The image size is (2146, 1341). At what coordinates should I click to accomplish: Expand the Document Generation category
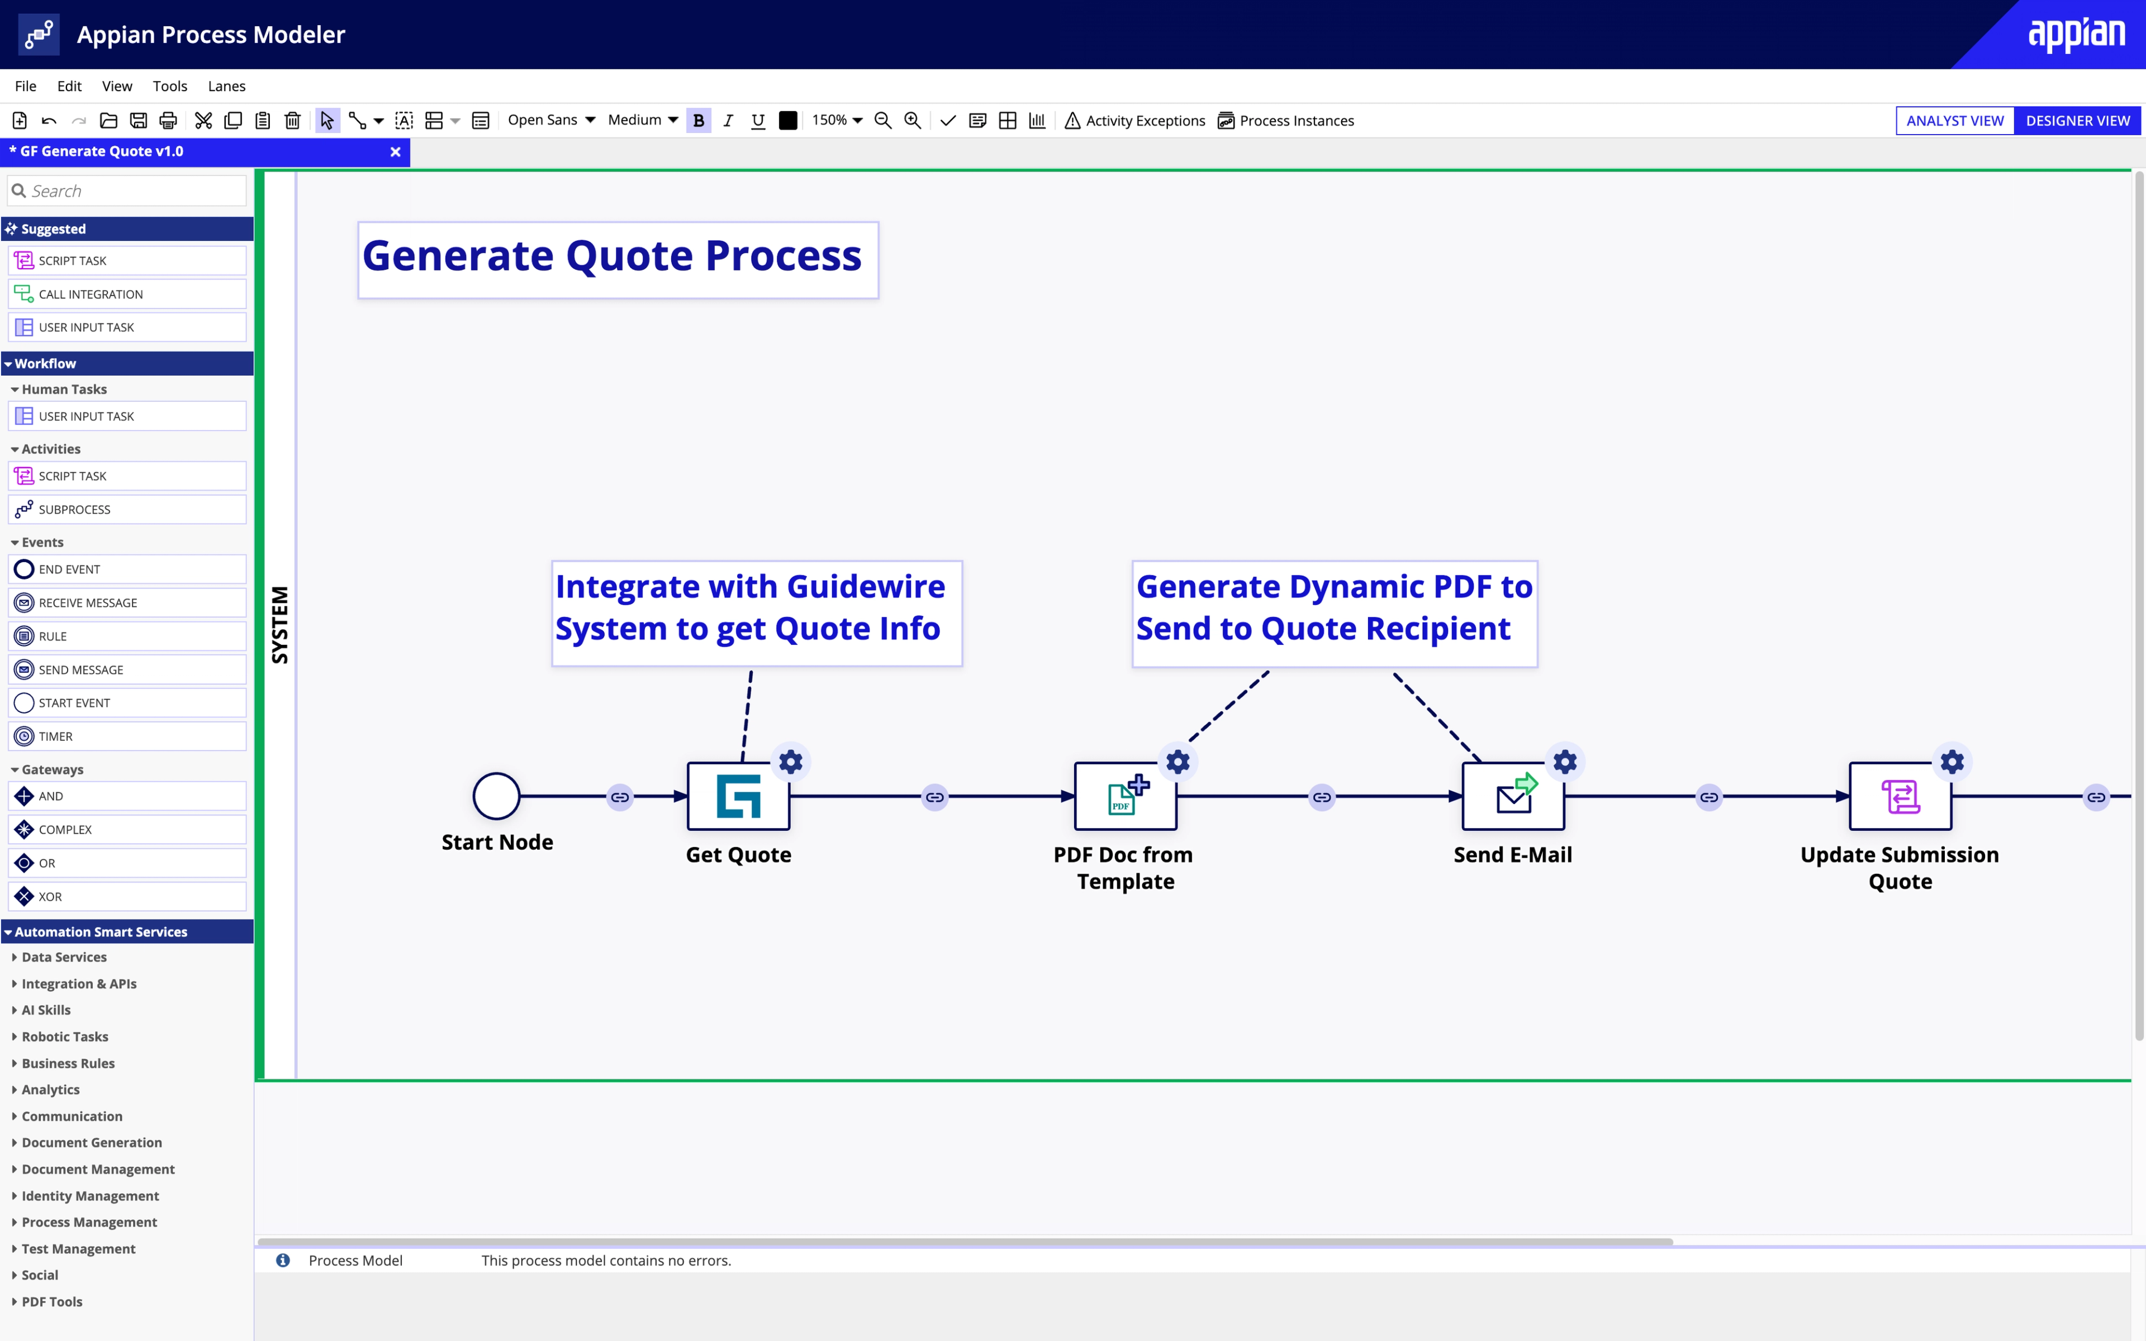(x=87, y=1142)
